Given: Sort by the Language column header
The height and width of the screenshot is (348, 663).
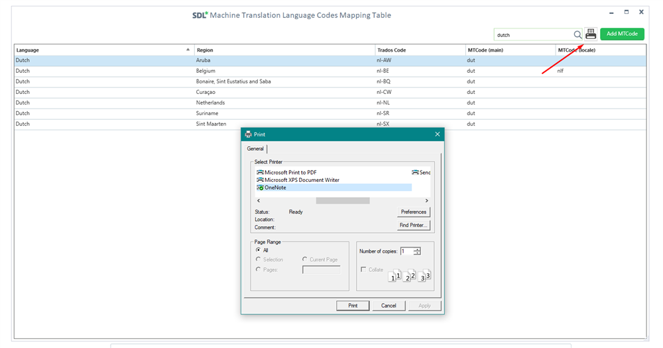Looking at the screenshot, I should tap(103, 50).
